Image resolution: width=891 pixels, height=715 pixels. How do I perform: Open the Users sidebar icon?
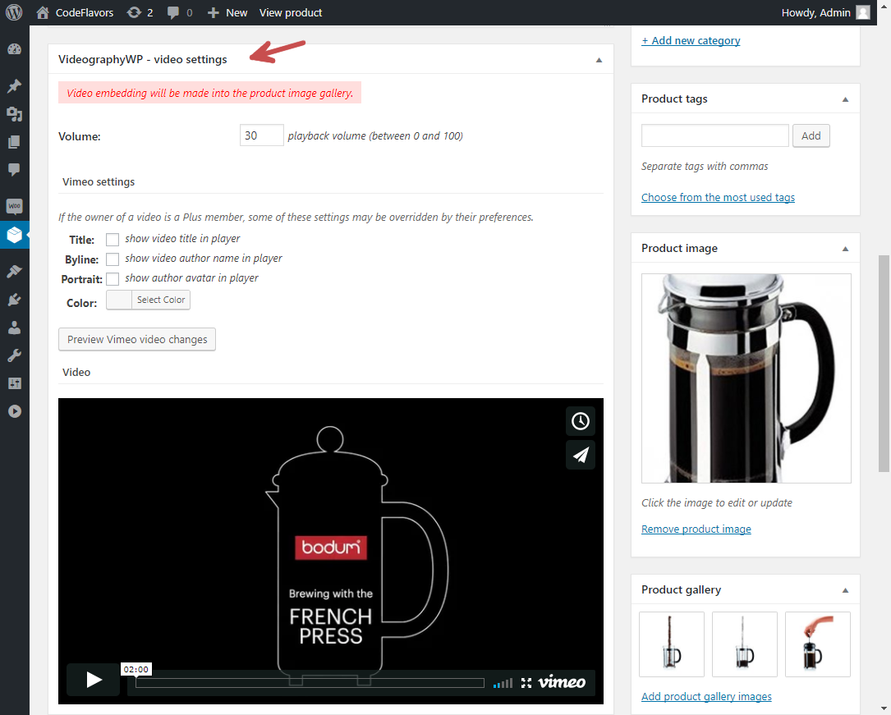(x=14, y=328)
